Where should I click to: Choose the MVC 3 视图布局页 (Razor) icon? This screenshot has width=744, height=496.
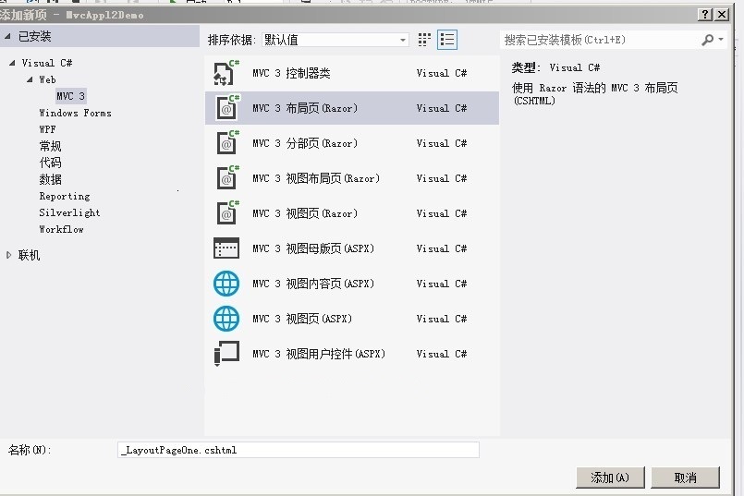226,178
